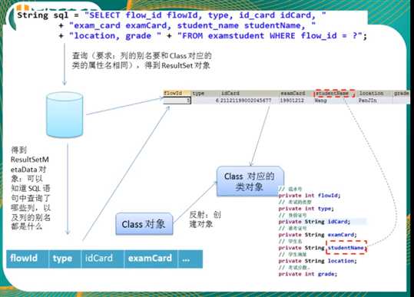Click the '查询（要求：列的别名' description text
414x297 pixels.
[142, 61]
